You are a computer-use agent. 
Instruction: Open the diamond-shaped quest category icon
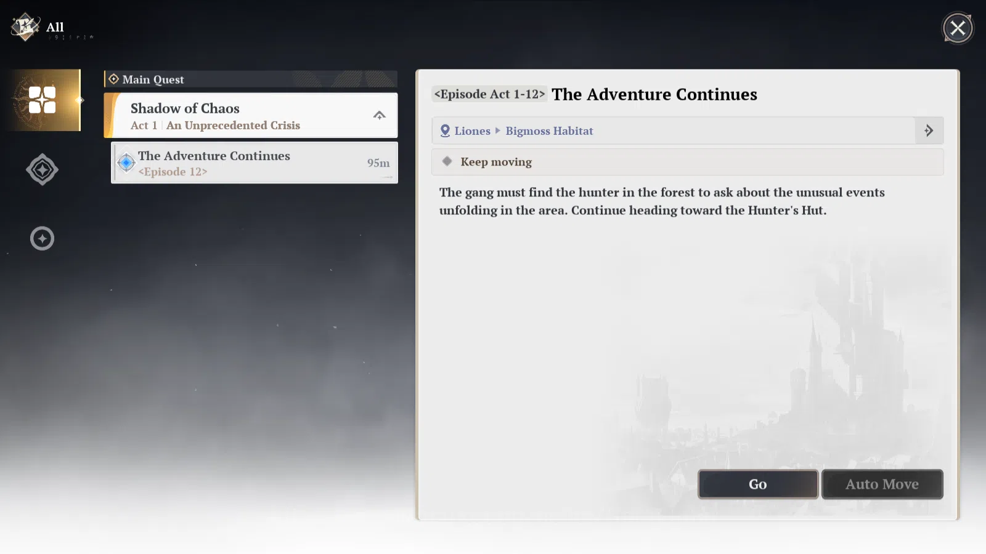click(42, 169)
